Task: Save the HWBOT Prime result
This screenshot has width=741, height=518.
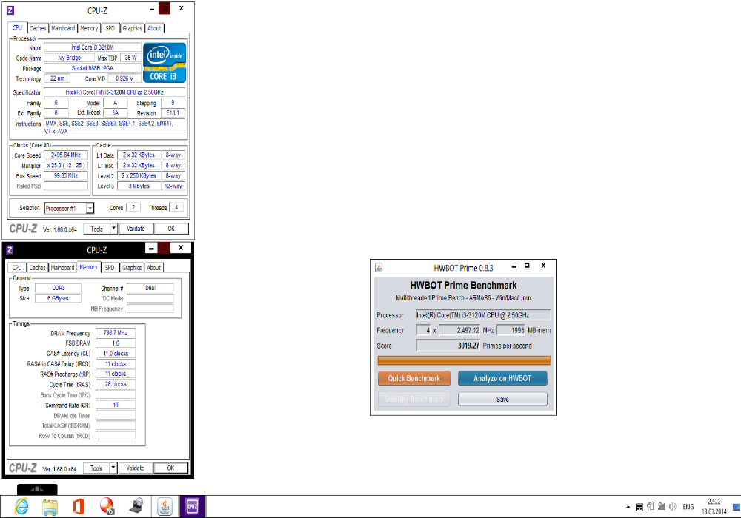Action: tap(502, 399)
